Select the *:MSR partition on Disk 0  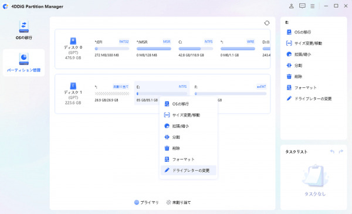[154, 48]
